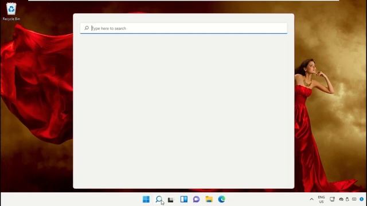This screenshot has width=367, height=206.
Task: Click the magnifier inside the search box
Action: point(87,28)
